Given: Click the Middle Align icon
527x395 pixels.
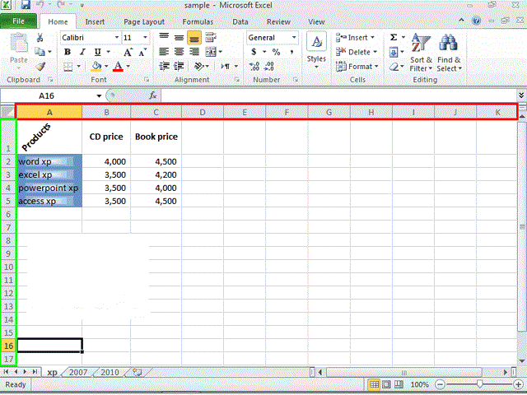Looking at the screenshot, I should point(179,37).
